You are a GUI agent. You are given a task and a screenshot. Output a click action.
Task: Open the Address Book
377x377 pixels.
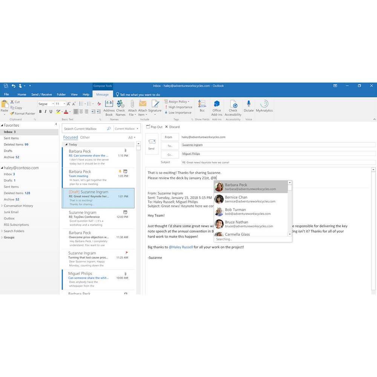[x=109, y=107]
